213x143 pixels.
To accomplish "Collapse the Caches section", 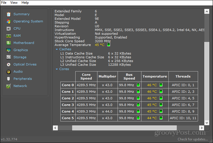I will point(57,49).
